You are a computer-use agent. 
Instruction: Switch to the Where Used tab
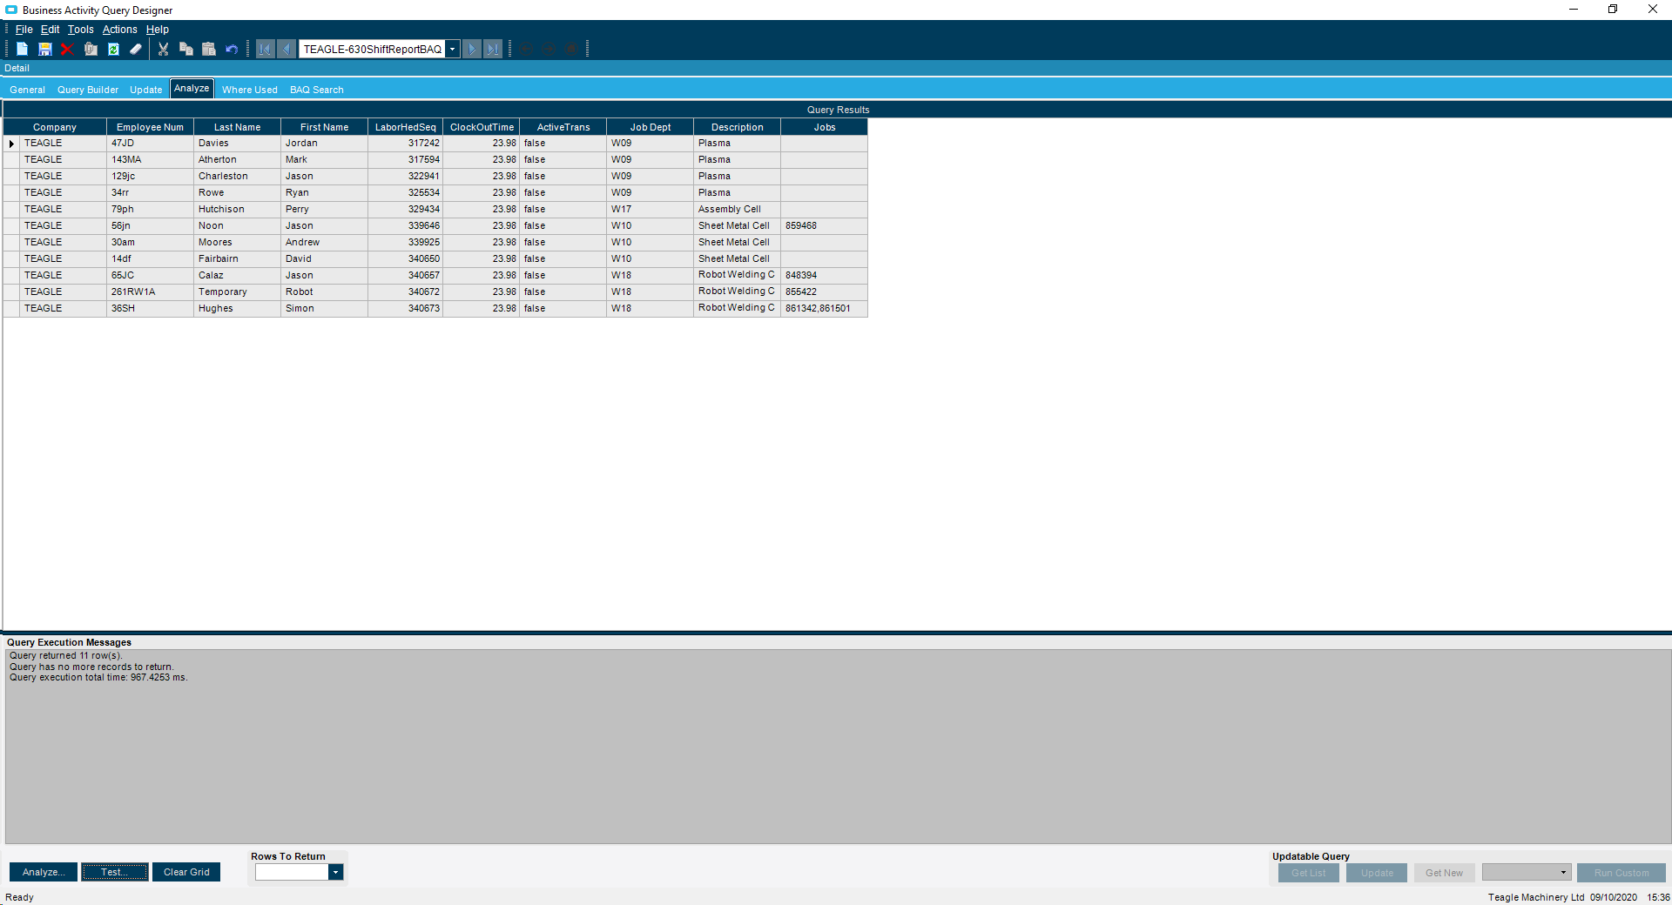pos(250,90)
